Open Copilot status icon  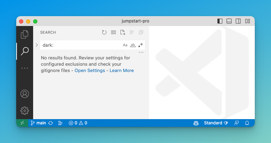[x=196, y=123]
